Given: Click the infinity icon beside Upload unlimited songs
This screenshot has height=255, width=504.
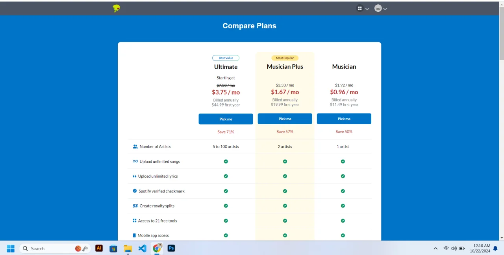Looking at the screenshot, I should [x=135, y=161].
